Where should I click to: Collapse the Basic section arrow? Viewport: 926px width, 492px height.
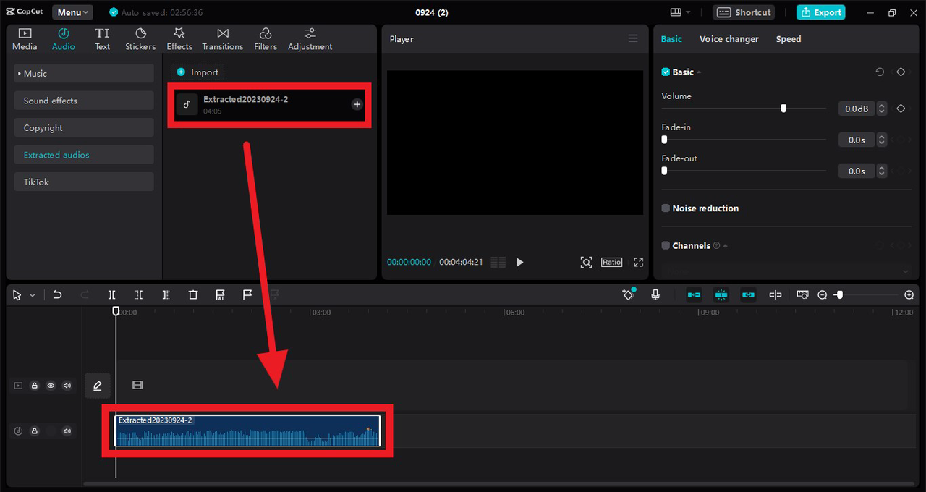(x=699, y=72)
